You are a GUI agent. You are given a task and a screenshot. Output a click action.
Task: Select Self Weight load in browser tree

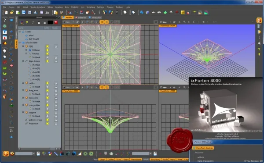click(34, 39)
